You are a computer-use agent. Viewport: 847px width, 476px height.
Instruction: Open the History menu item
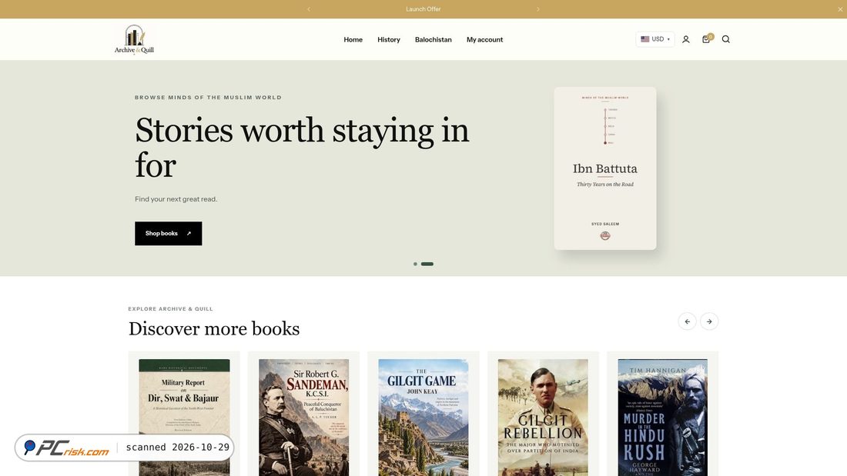coord(389,39)
